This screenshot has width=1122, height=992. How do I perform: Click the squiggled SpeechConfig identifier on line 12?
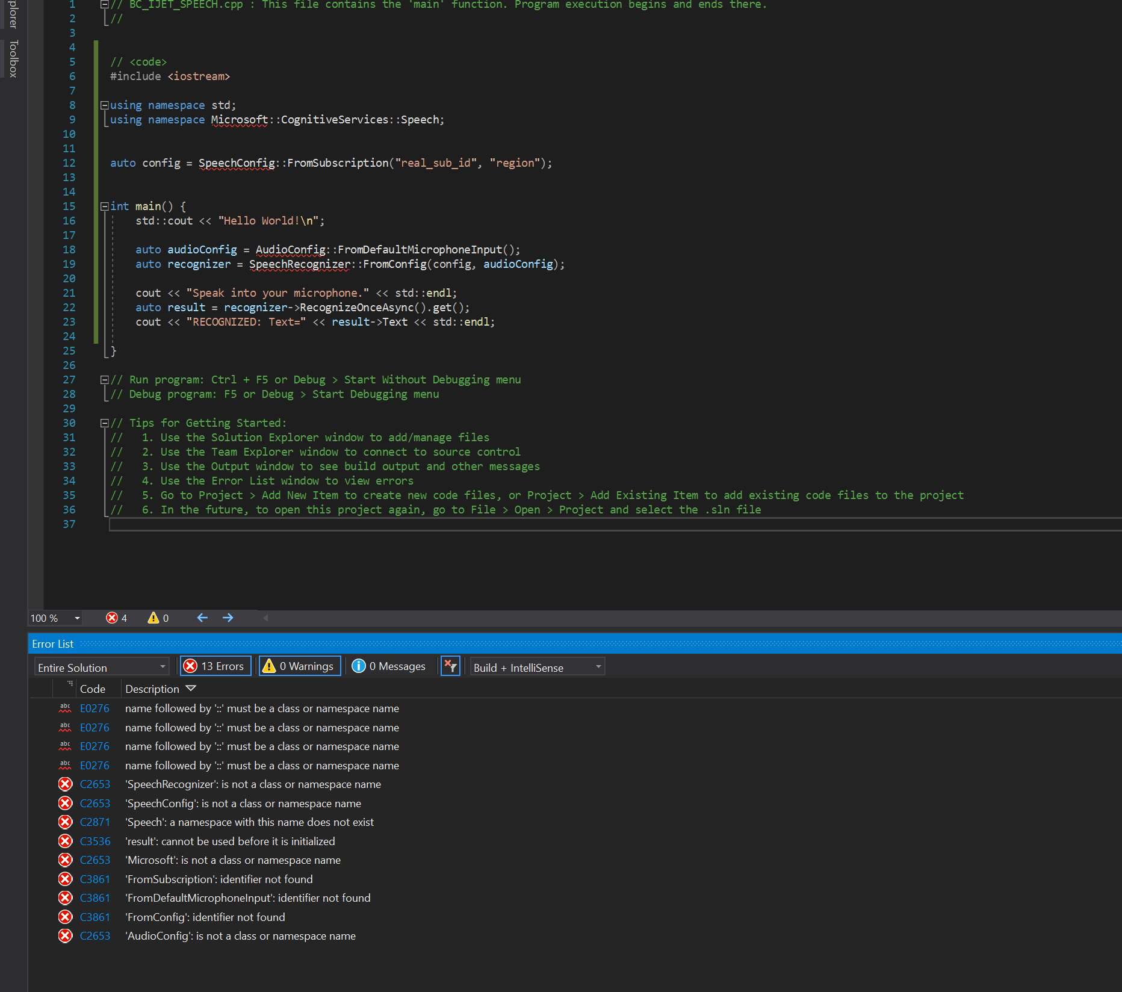(x=237, y=163)
